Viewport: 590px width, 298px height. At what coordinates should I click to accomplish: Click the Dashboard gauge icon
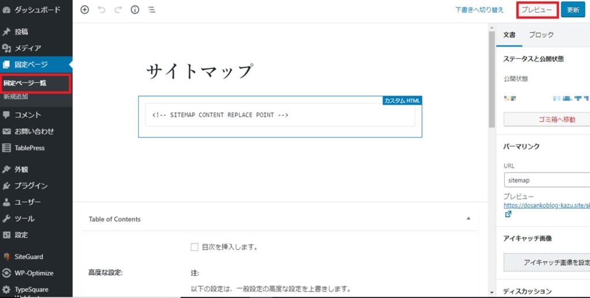tap(6, 10)
